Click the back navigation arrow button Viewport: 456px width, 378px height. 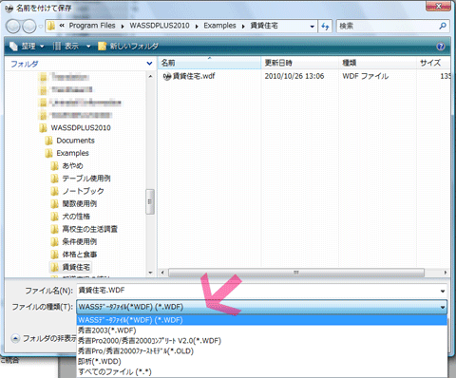[x=13, y=27]
